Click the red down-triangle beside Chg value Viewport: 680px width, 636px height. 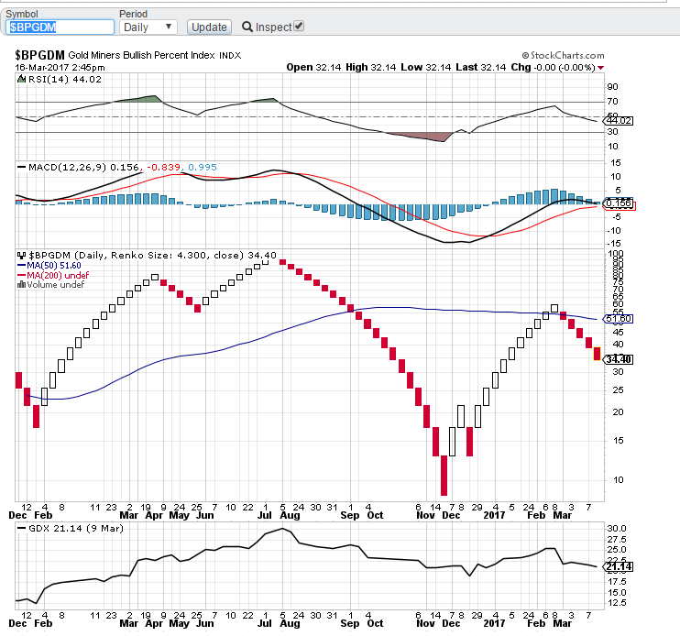(x=600, y=67)
